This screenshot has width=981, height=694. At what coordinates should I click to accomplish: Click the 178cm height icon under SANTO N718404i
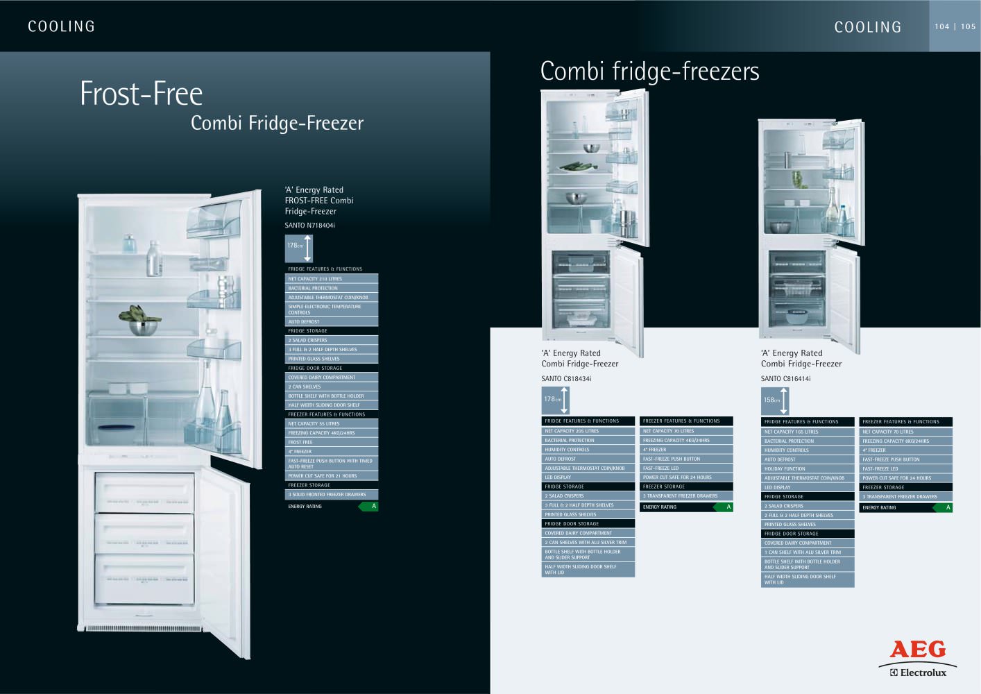pyautogui.click(x=299, y=248)
